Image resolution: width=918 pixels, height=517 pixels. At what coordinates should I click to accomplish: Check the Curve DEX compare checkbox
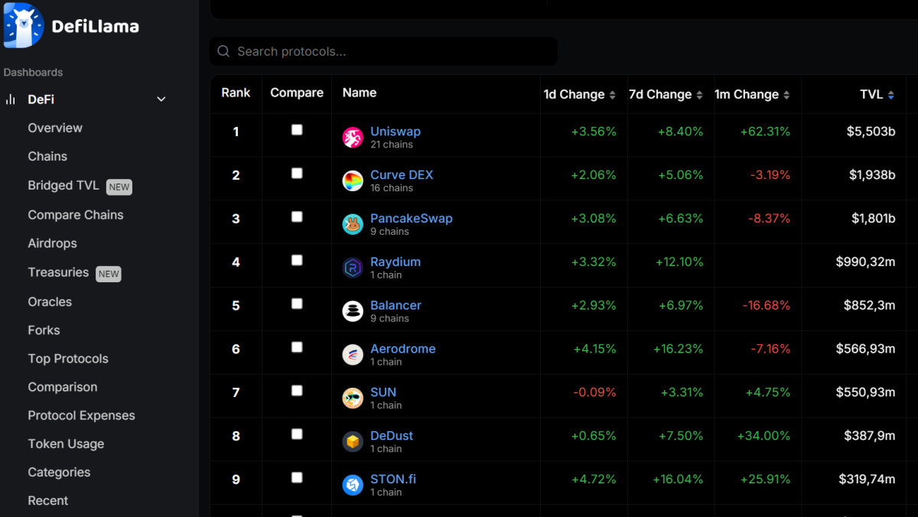coord(297,174)
